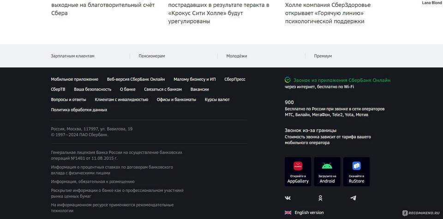The width and height of the screenshot is (443, 219).
Task: Open СберПресс link
Action: click(235, 79)
